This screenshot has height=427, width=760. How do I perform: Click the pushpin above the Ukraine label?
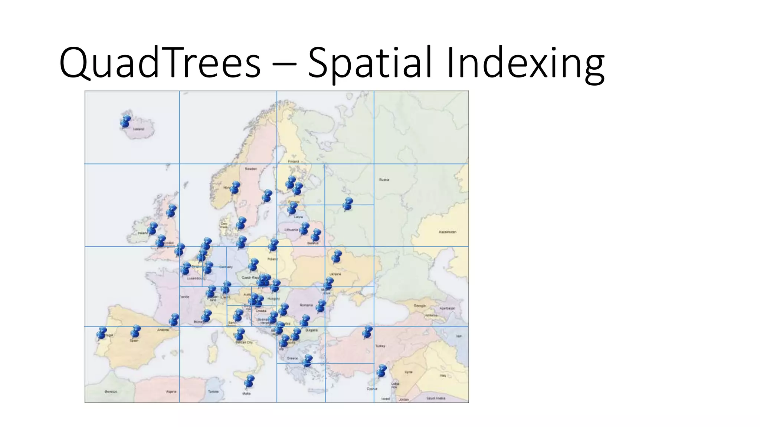(x=337, y=256)
